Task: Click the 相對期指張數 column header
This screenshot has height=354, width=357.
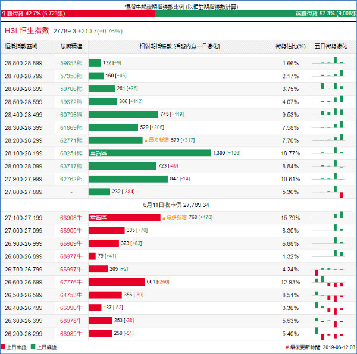Action: [x=180, y=46]
